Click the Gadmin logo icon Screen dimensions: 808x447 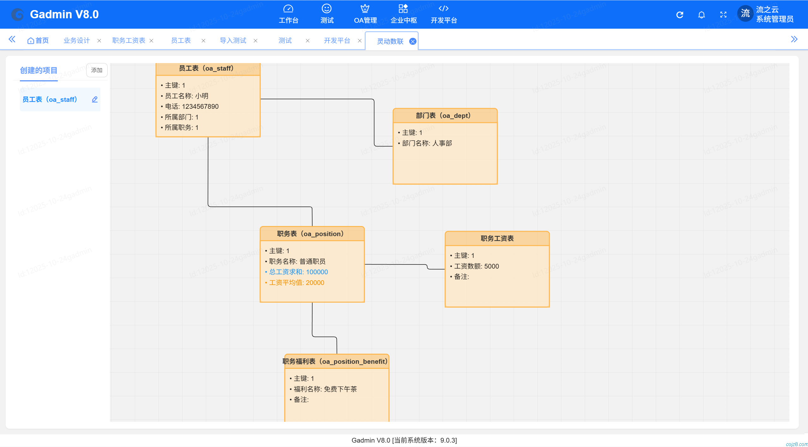17,15
